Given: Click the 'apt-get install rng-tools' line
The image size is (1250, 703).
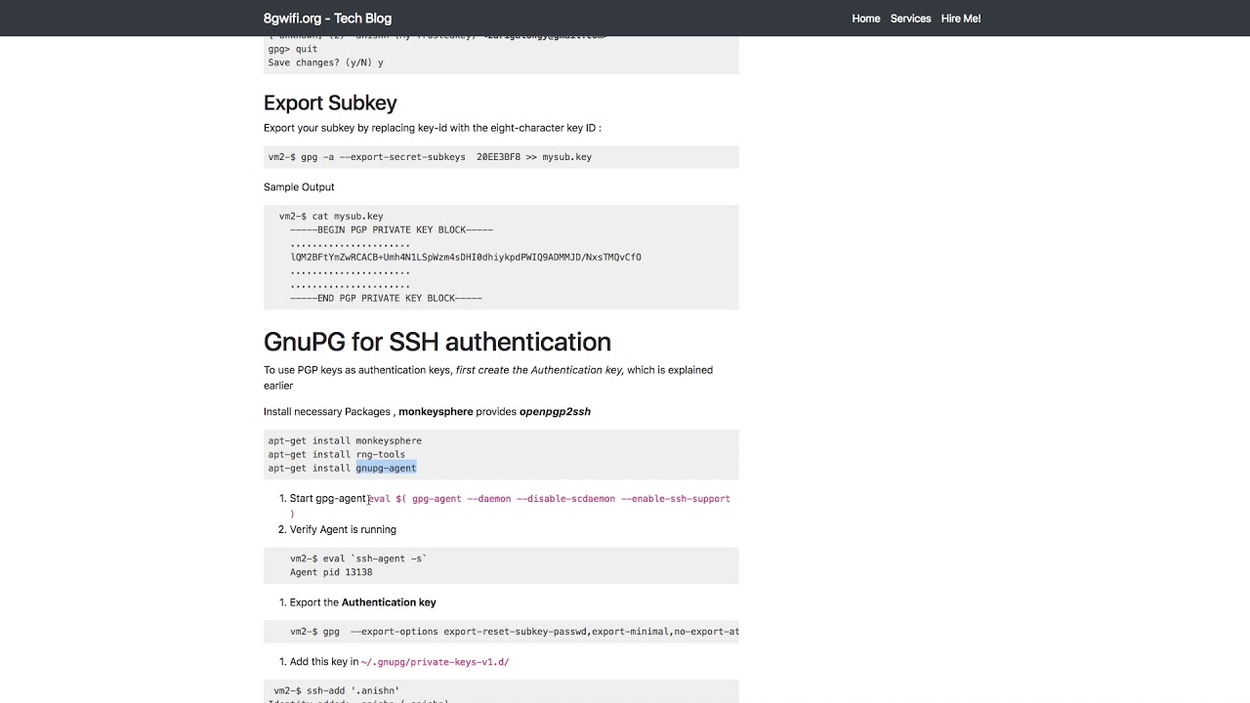Looking at the screenshot, I should tap(337, 454).
